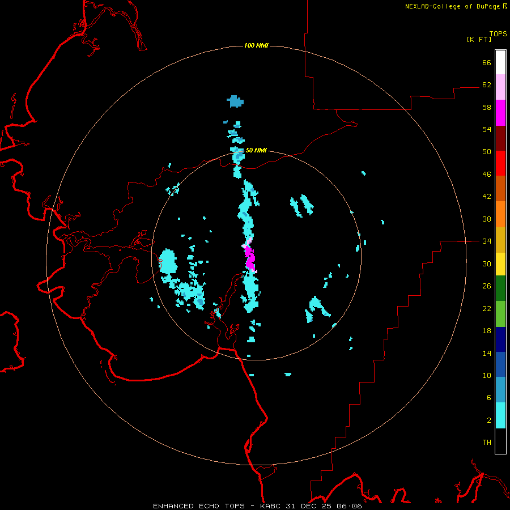Click the gold swatch in the scale
The height and width of the screenshot is (510, 510).
[500, 240]
